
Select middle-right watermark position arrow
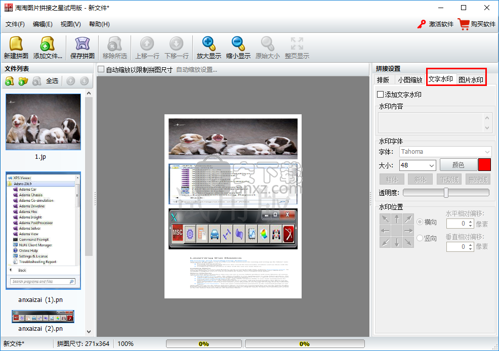click(x=408, y=231)
